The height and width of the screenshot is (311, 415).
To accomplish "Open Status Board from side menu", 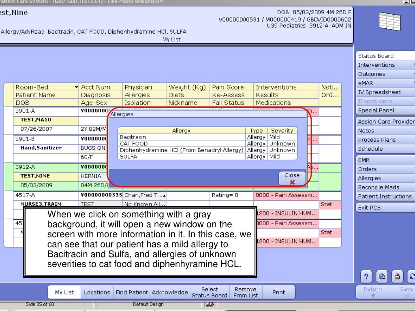I will (385, 56).
